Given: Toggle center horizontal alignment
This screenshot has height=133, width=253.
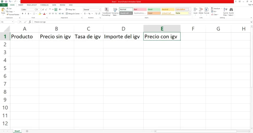Looking at the screenshot, I should tap(53, 14).
